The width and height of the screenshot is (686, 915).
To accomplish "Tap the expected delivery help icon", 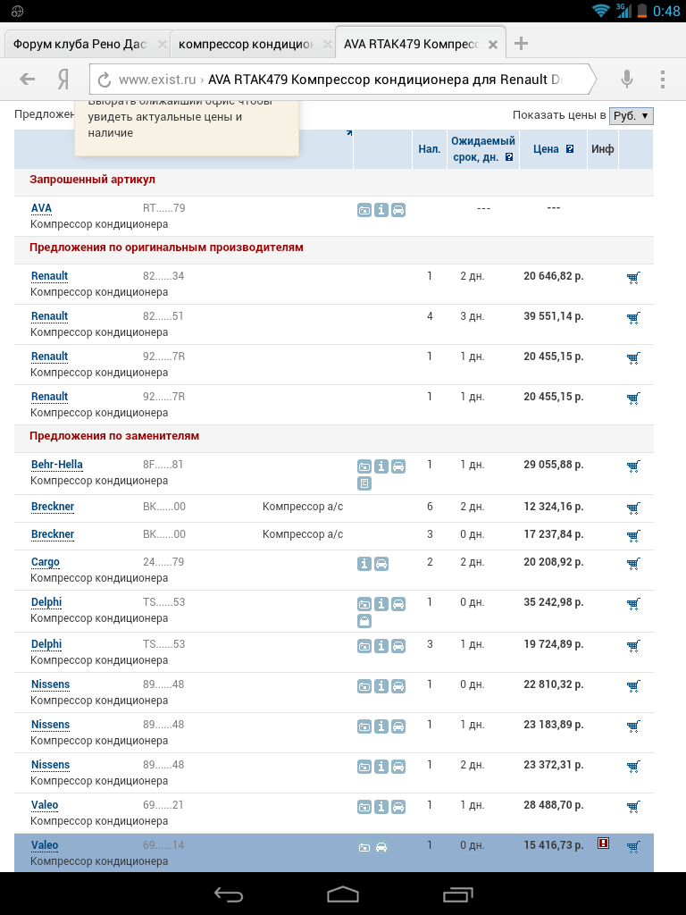I will [x=509, y=157].
